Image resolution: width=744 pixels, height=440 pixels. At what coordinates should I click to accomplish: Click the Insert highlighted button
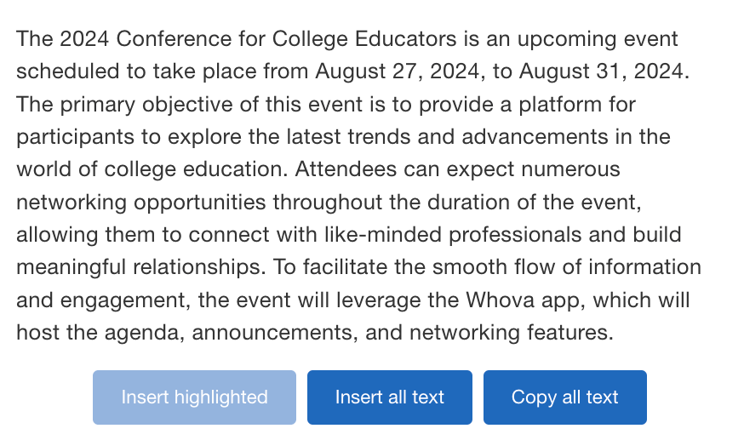click(x=194, y=397)
